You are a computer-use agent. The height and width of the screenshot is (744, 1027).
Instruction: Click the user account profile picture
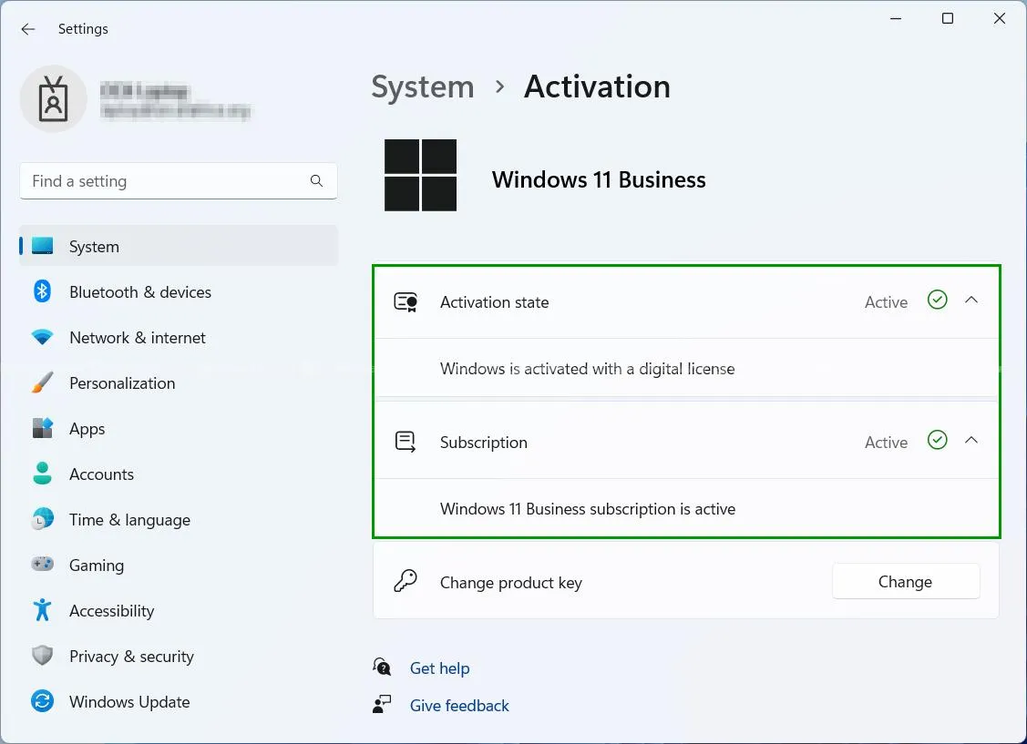(53, 99)
